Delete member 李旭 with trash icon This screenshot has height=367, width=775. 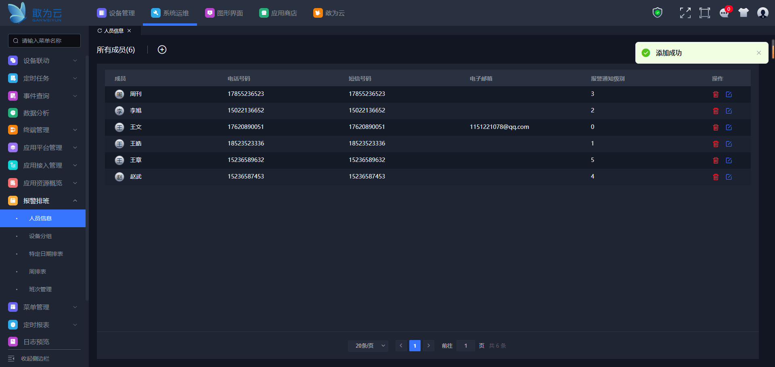(x=716, y=111)
